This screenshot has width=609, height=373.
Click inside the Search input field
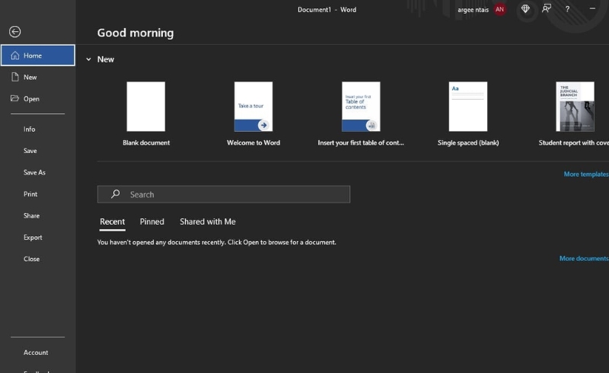[224, 194]
